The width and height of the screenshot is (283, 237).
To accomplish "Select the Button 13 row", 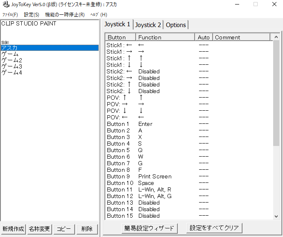I will click(x=189, y=203).
